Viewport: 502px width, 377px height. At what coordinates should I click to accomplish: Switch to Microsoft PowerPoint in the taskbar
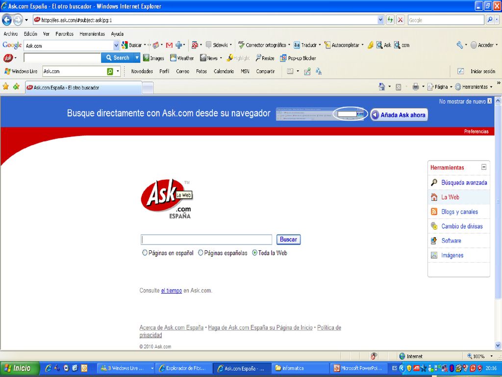click(358, 368)
